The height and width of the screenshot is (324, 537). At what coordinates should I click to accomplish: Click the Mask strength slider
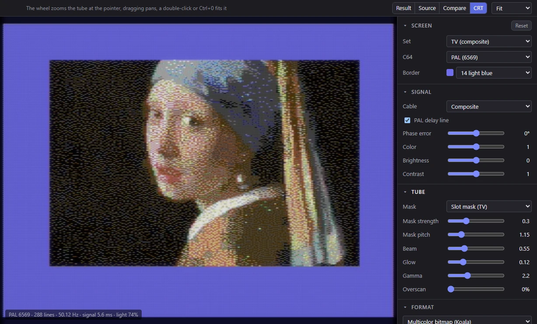[x=476, y=221]
